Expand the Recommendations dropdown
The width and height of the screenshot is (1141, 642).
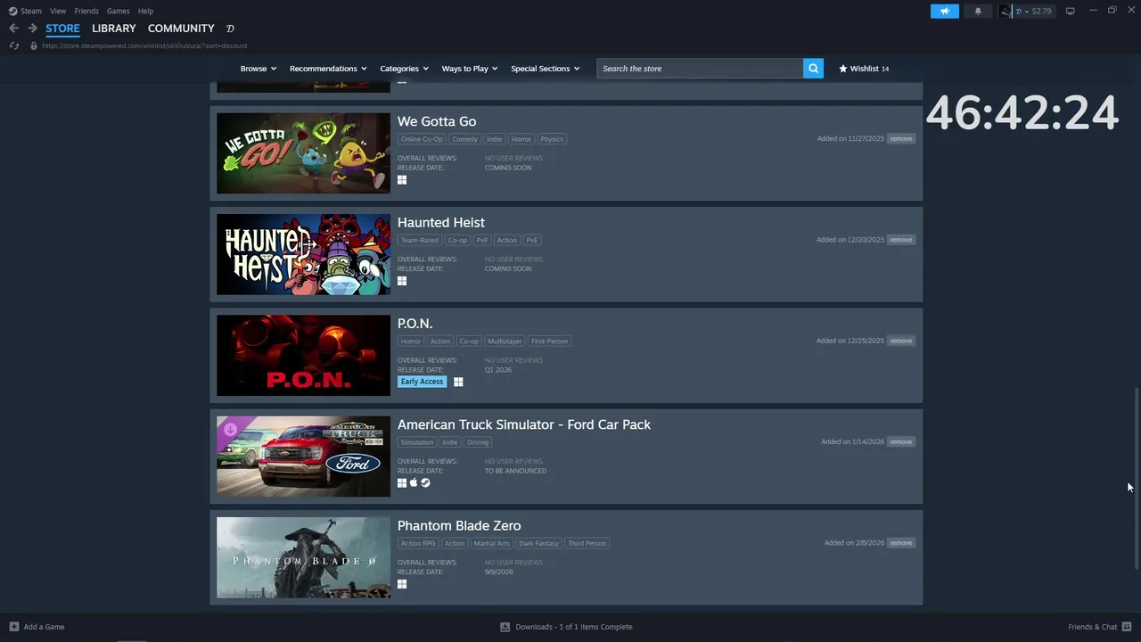click(x=328, y=69)
